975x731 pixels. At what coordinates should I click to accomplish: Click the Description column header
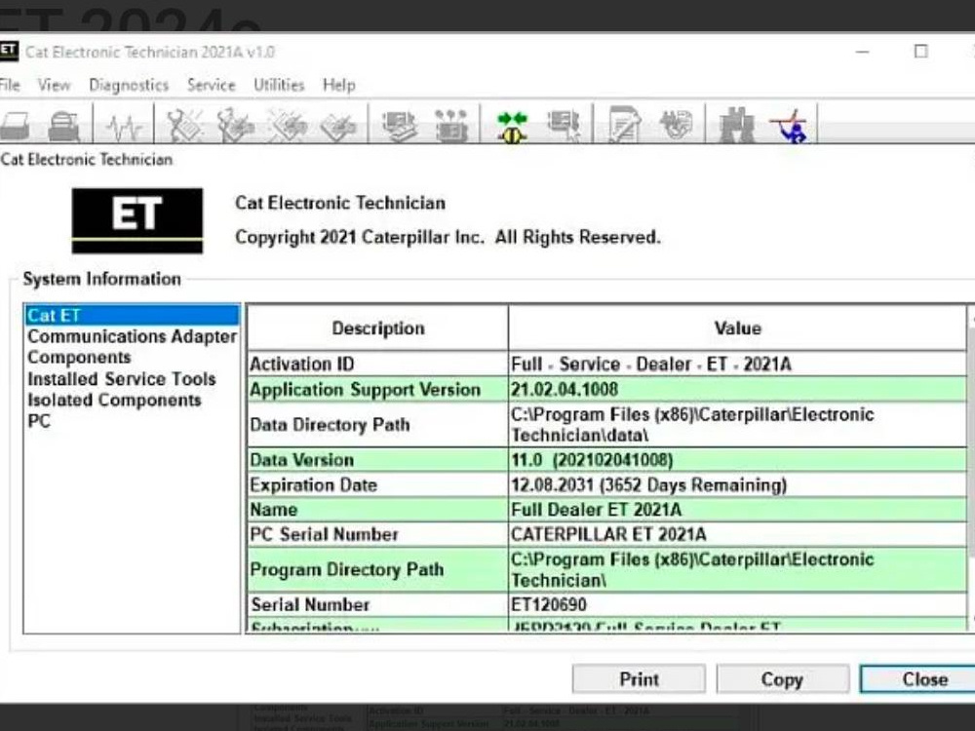pos(377,328)
